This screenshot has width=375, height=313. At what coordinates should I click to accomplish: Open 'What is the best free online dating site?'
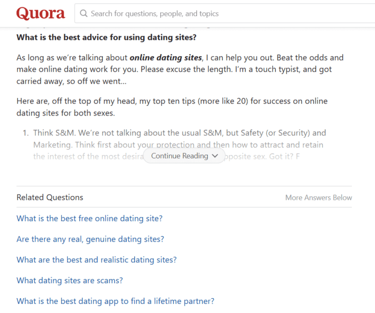coord(89,219)
